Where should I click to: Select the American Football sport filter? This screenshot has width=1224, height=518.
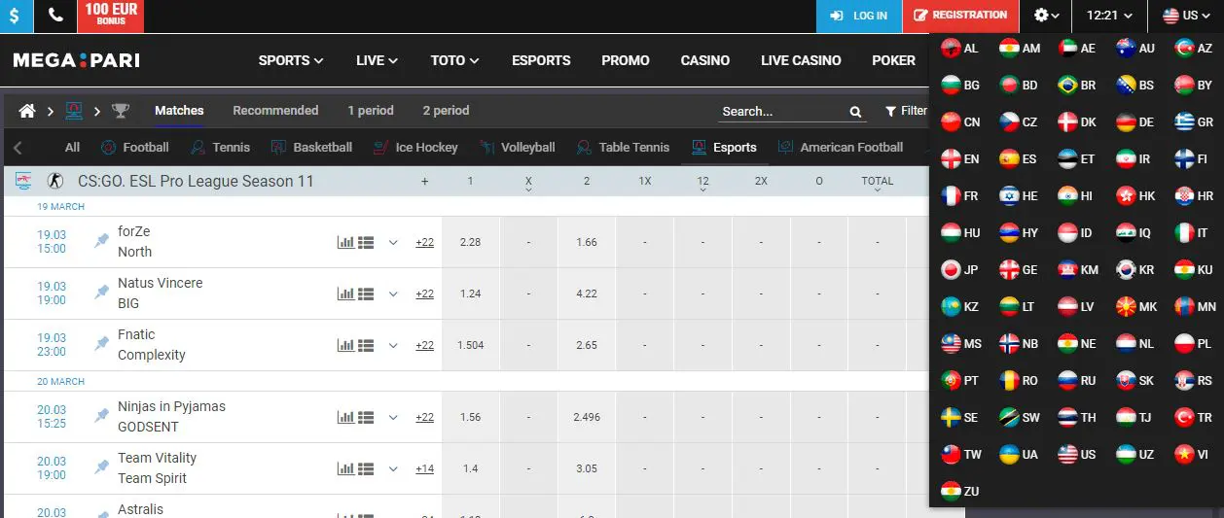pos(841,148)
